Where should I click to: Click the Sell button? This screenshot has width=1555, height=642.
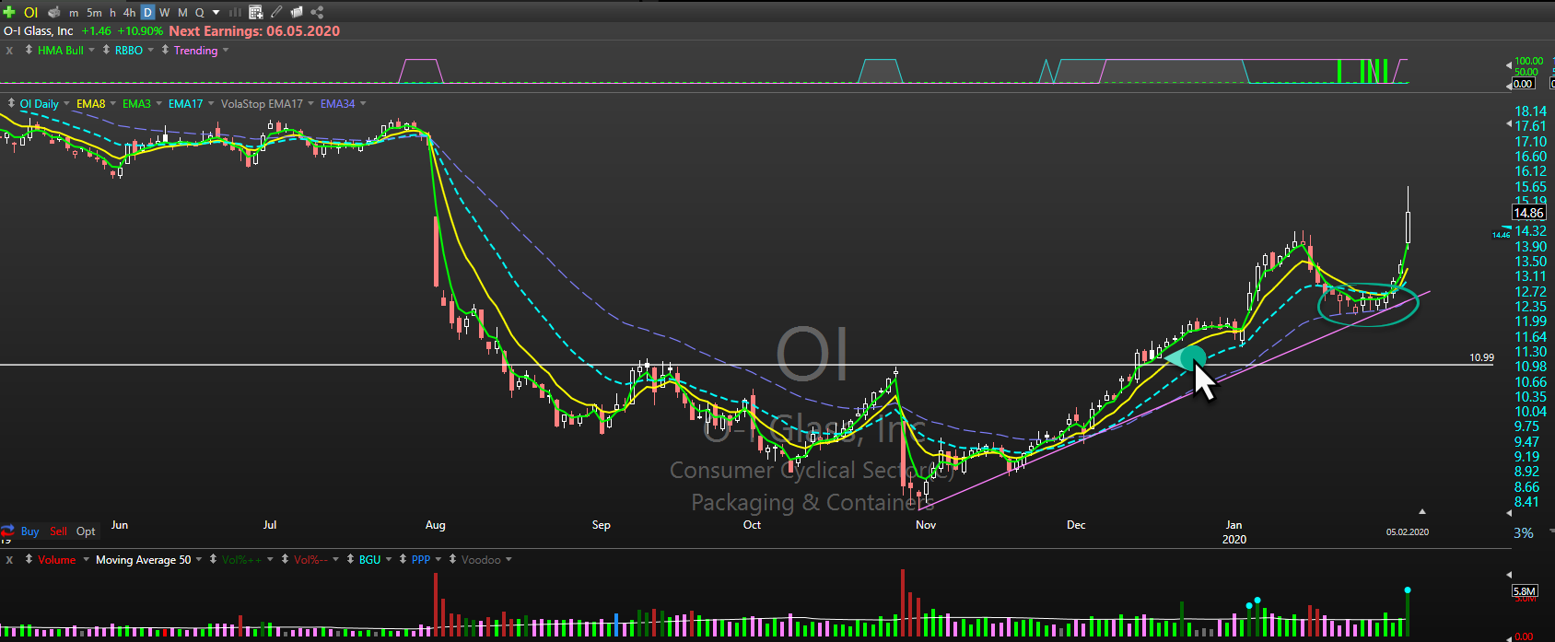point(58,531)
